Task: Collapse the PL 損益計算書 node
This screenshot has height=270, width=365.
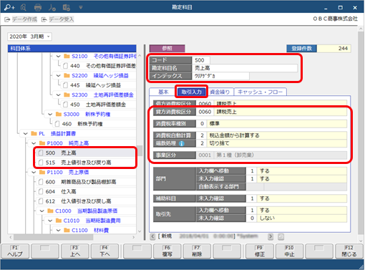Action: coord(25,134)
